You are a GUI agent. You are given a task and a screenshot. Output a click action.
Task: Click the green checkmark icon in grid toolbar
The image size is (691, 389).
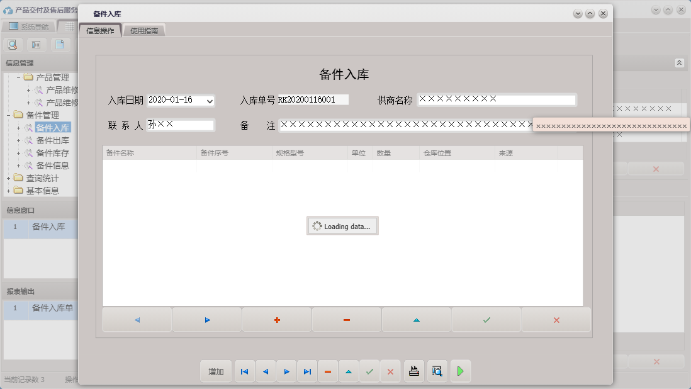[486, 320]
